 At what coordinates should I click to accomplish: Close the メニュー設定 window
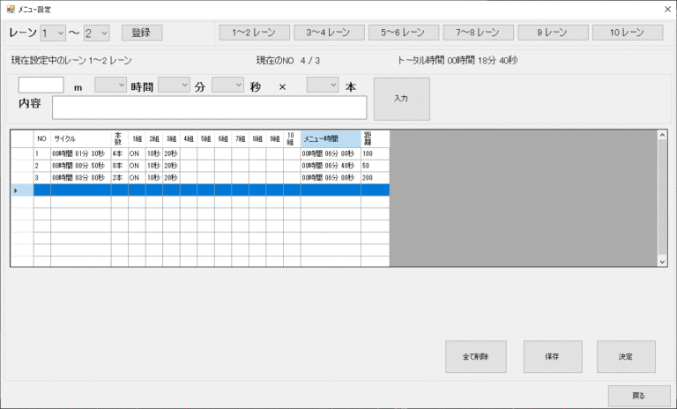pos(664,9)
